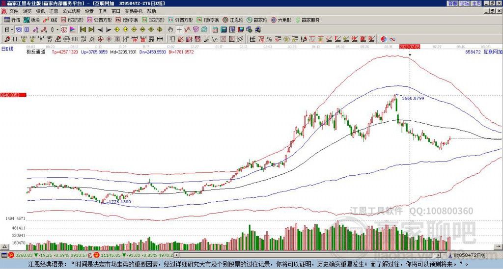Click the Md=3205.1931 value

(123, 52)
